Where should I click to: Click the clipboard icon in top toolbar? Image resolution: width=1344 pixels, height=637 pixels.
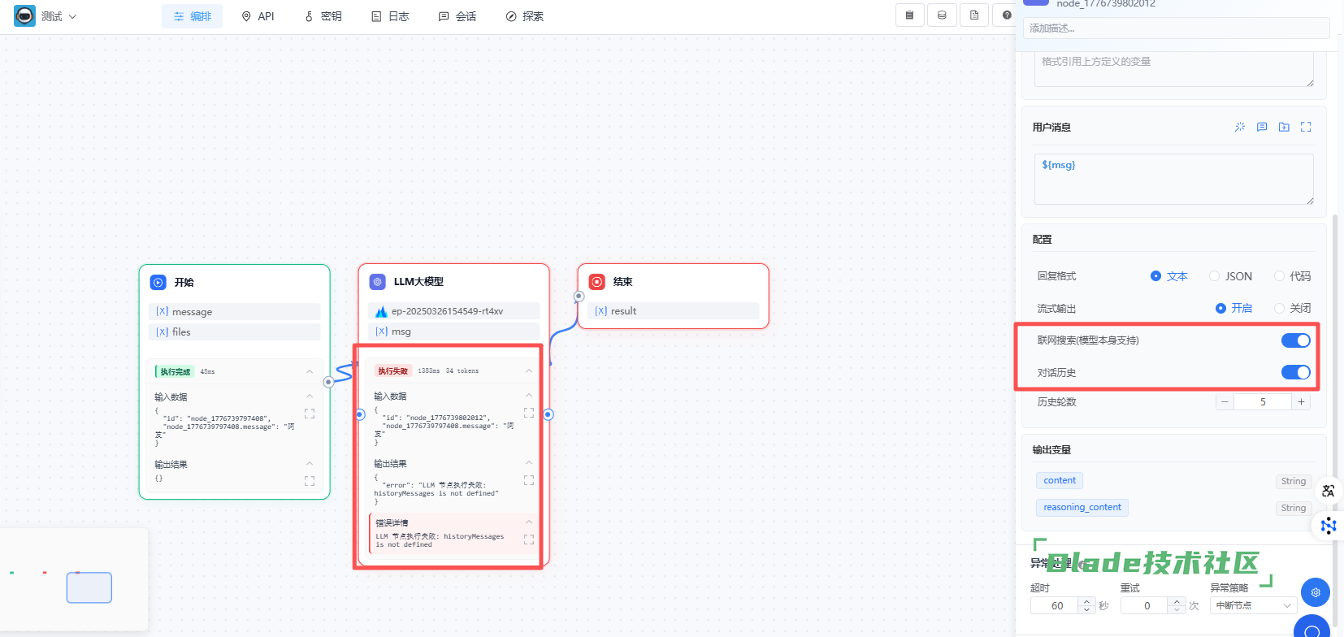click(909, 15)
